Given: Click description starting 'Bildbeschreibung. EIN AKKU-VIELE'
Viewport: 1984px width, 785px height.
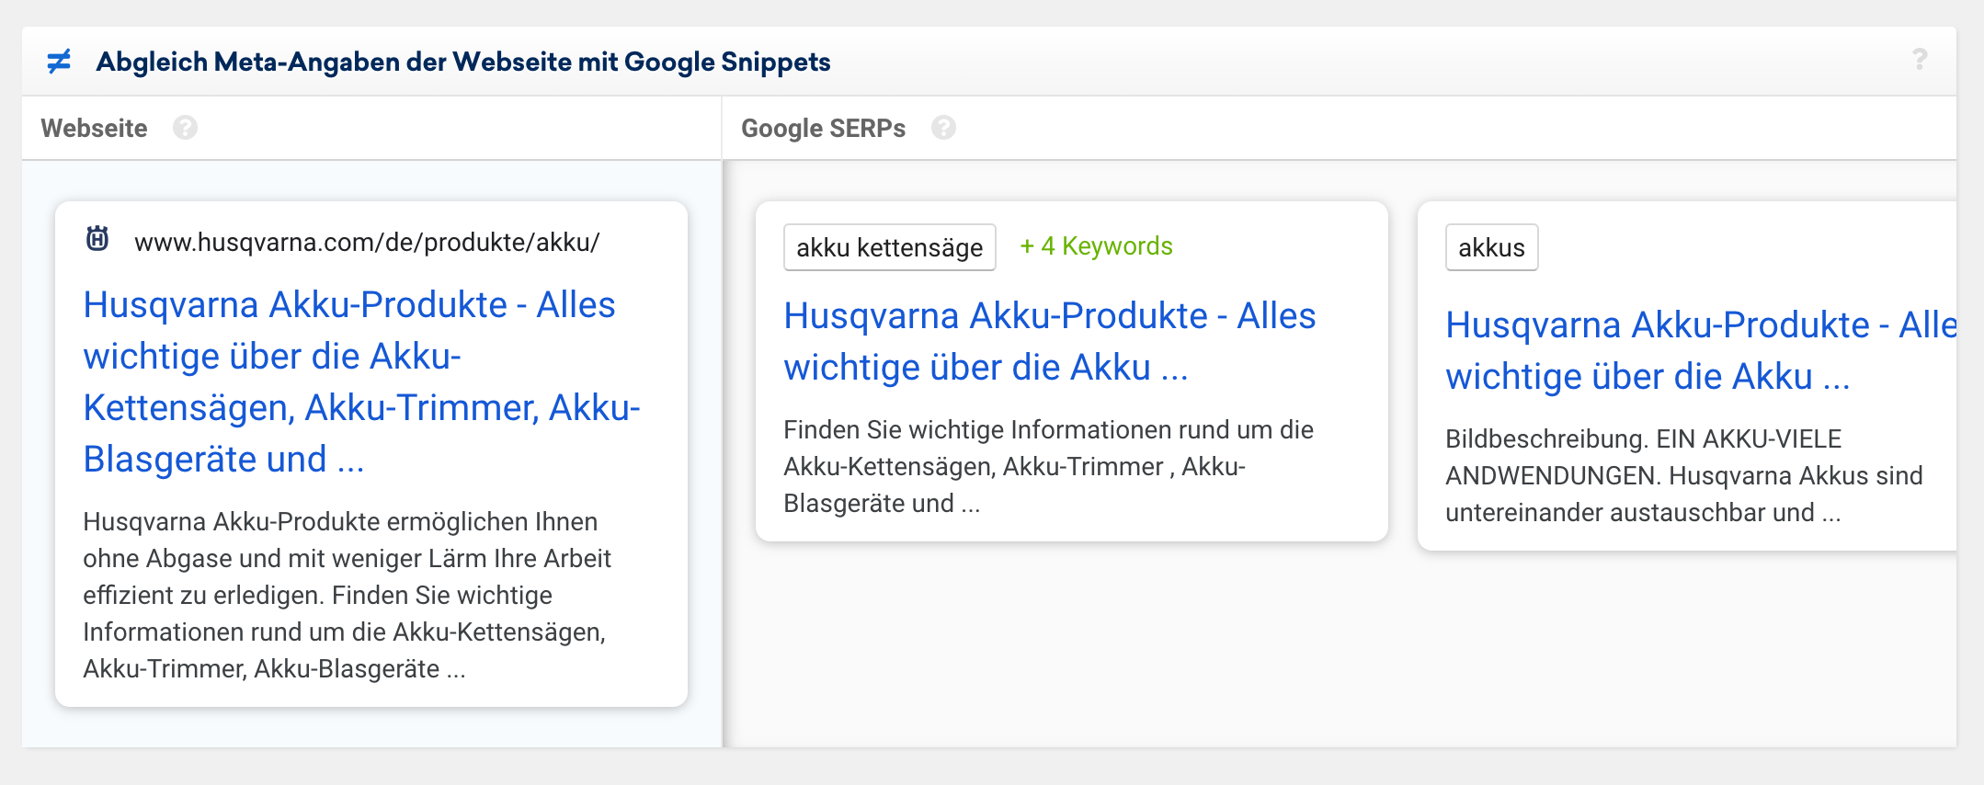Looking at the screenshot, I should click(x=1682, y=475).
